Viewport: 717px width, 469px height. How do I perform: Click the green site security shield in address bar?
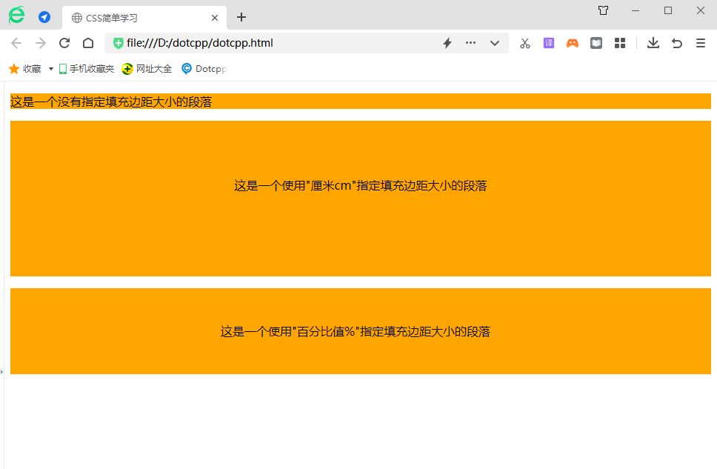pyautogui.click(x=118, y=43)
